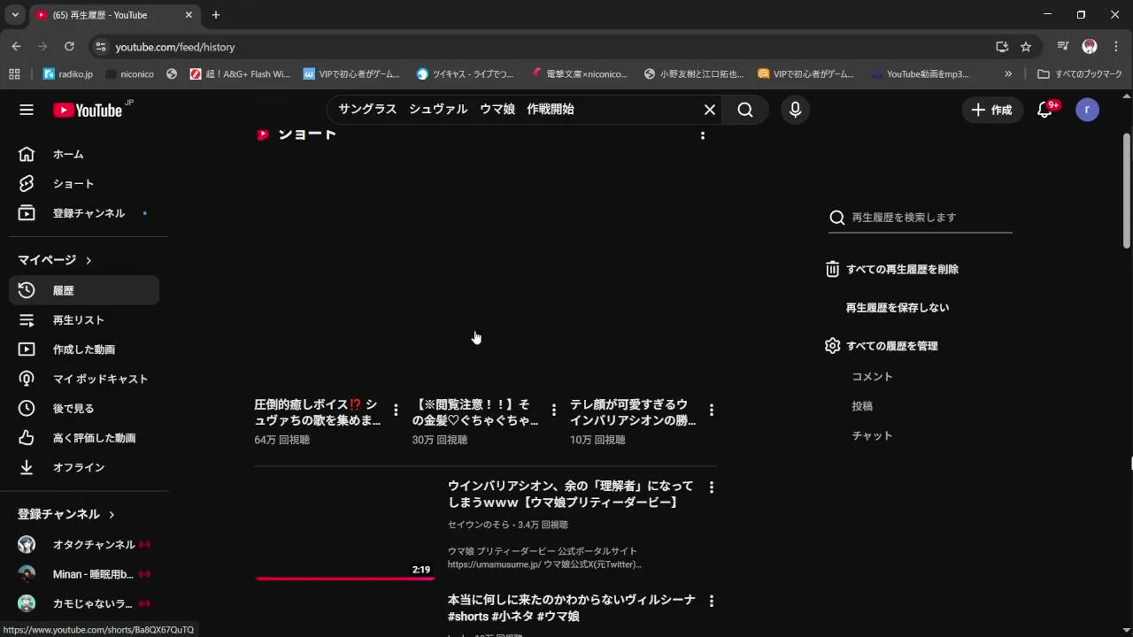
Task: Open the チャット history link
Action: (x=872, y=435)
